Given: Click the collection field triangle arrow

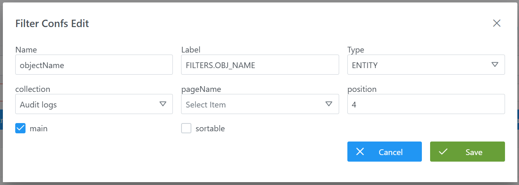Looking at the screenshot, I should [x=163, y=104].
